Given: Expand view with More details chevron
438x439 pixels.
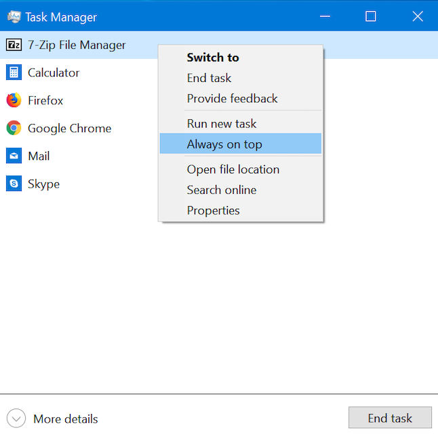Looking at the screenshot, I should tap(16, 418).
